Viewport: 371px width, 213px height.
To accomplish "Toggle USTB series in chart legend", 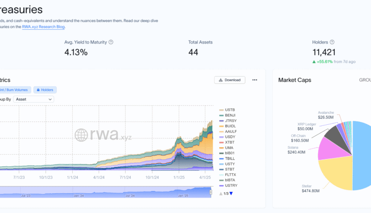I will [x=230, y=109].
